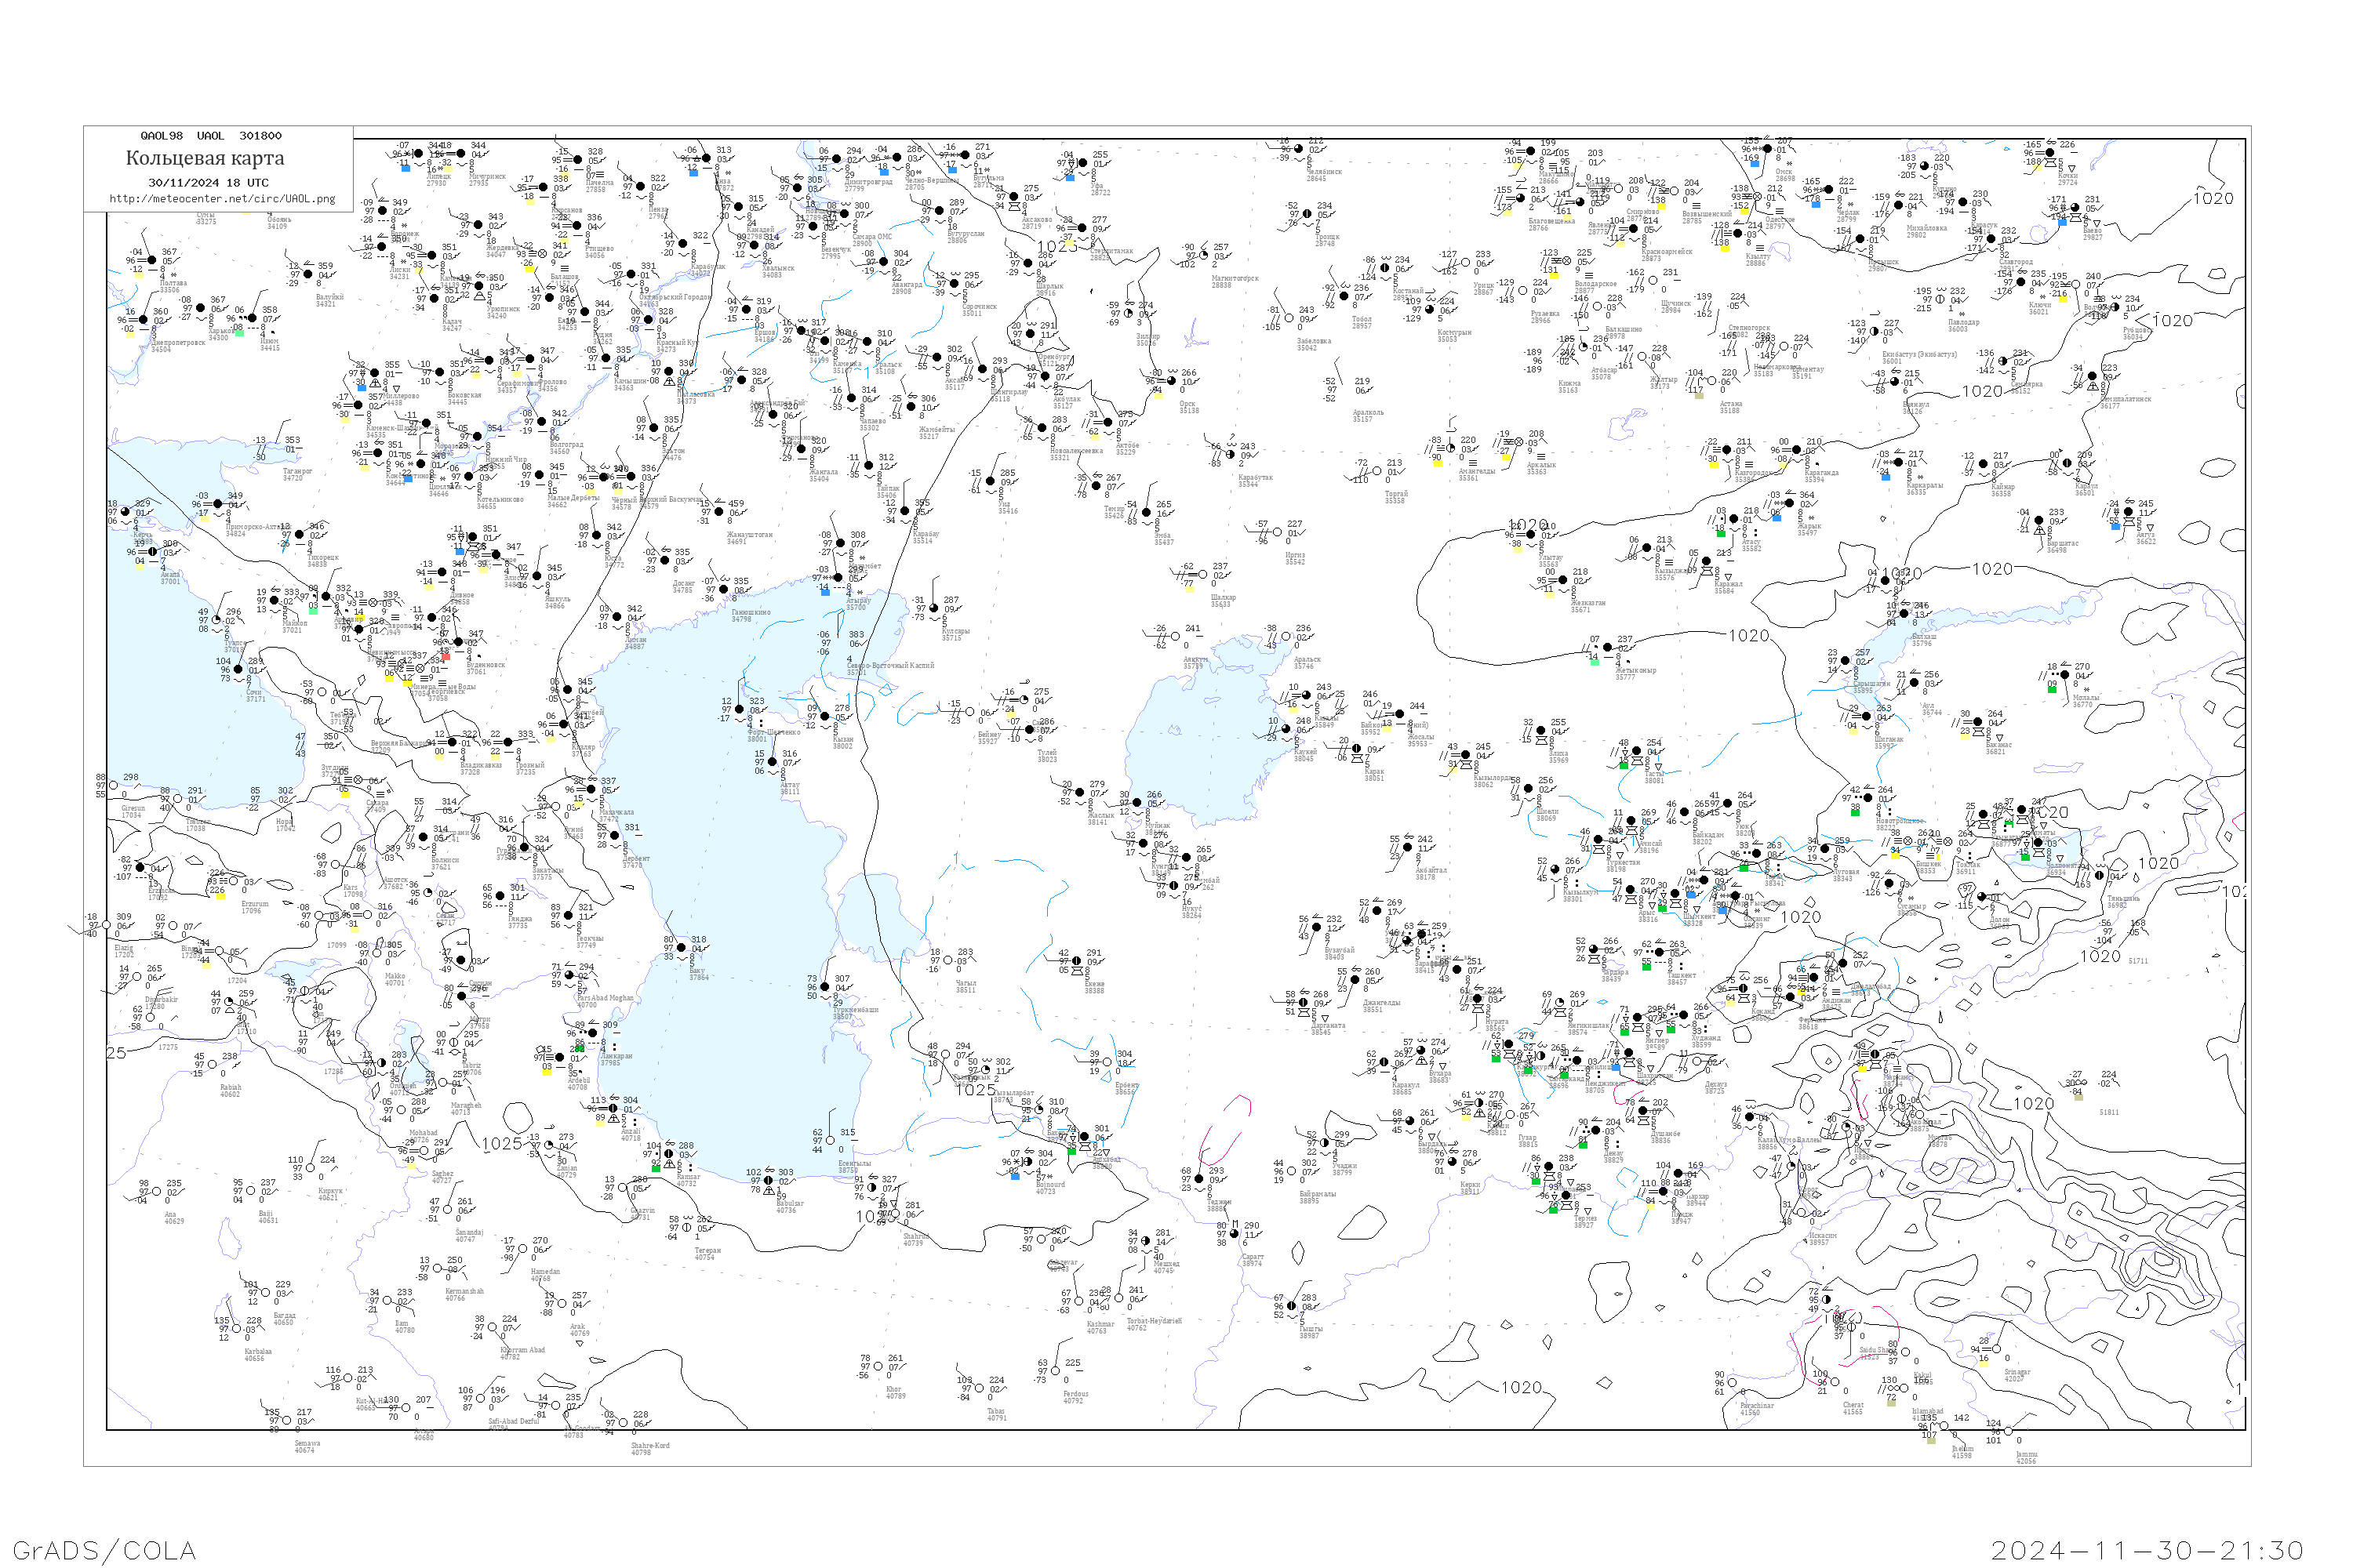
Task: Click the Валуйки station circle marker
Action: pos(308,274)
